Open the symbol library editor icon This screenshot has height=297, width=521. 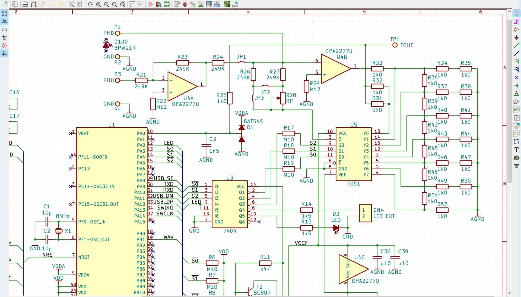pos(150,4)
